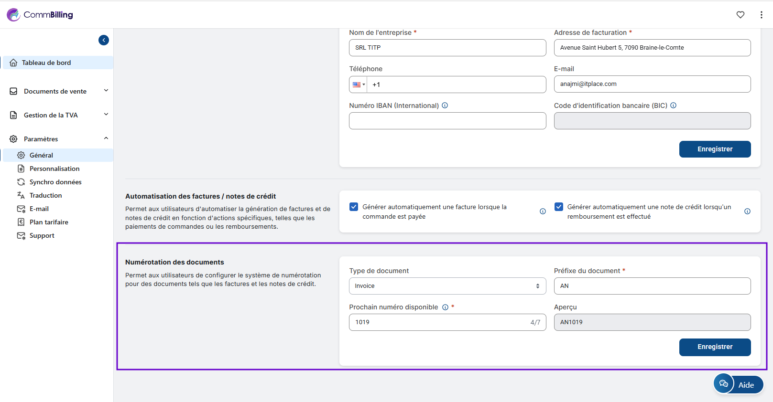
Task: Click the BIC code info icon
Action: pos(673,106)
